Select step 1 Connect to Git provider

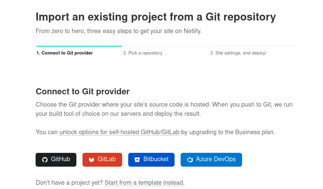pyautogui.click(x=64, y=53)
